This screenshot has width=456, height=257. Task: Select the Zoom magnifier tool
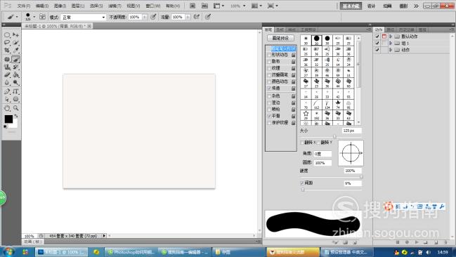coord(15,108)
